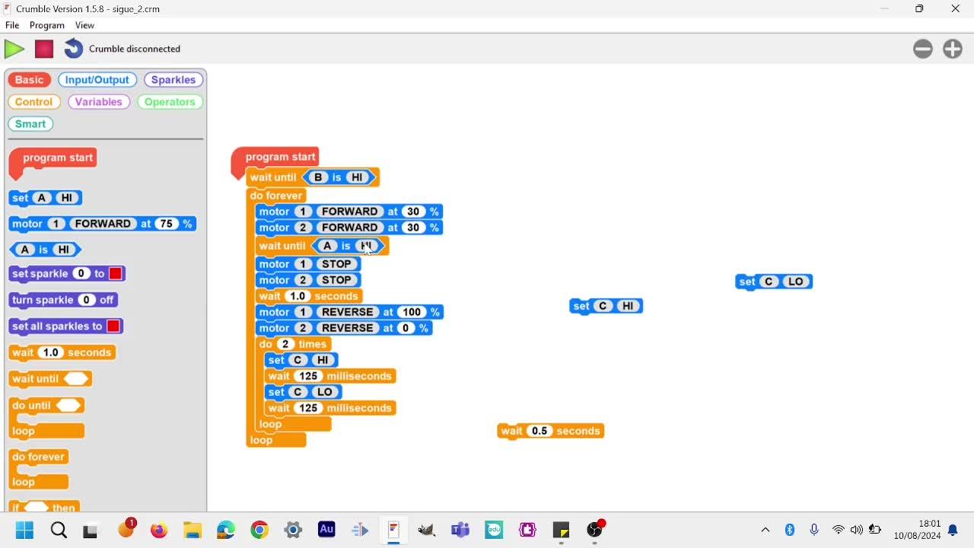Toggle FORWARD on motor 1 at 30% block
The height and width of the screenshot is (548, 974).
click(x=350, y=212)
